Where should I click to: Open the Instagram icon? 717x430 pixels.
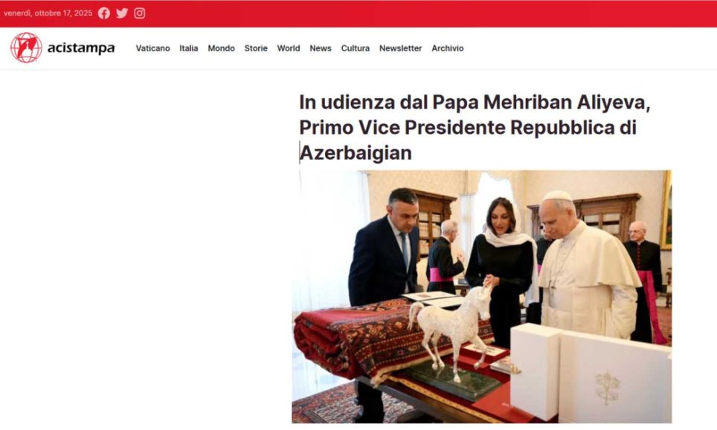(x=140, y=13)
